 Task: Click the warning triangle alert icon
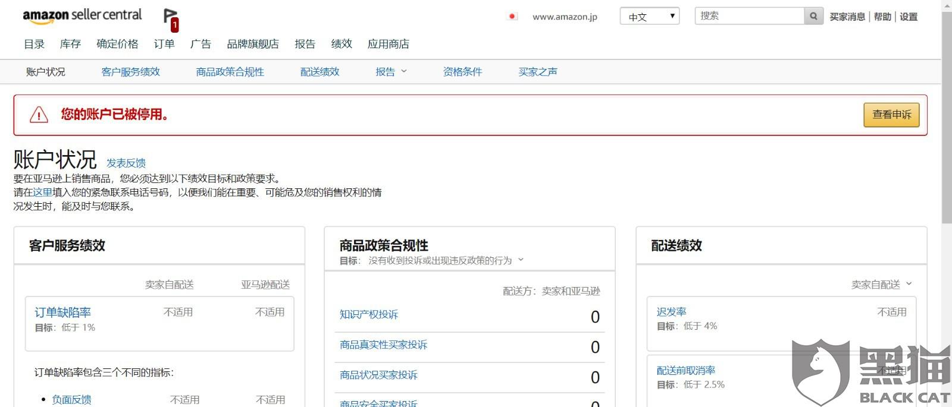39,115
